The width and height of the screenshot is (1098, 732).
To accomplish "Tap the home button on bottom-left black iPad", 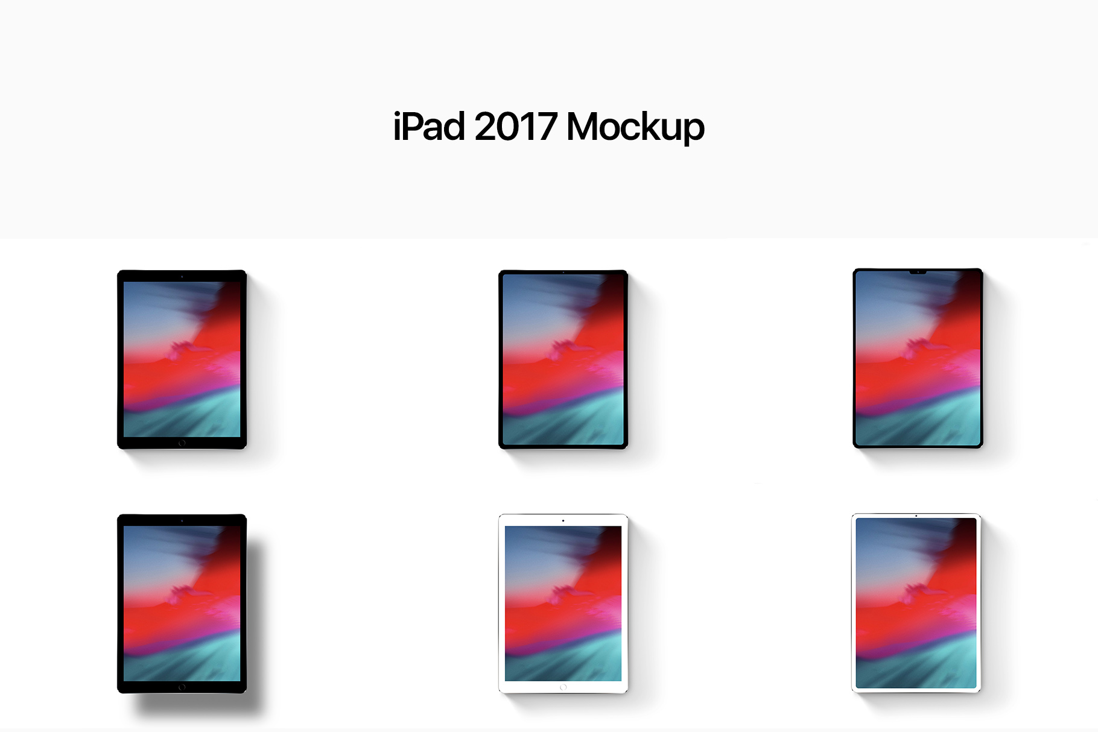I will click(x=182, y=687).
